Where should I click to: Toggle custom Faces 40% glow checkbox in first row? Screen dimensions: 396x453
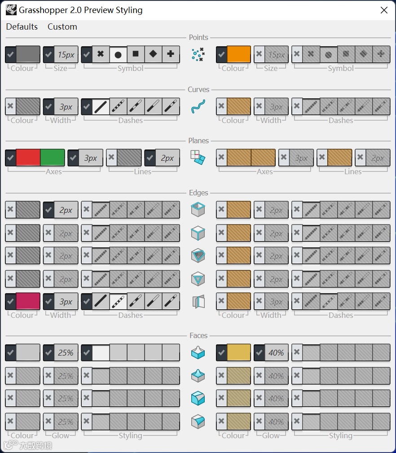[260, 352]
